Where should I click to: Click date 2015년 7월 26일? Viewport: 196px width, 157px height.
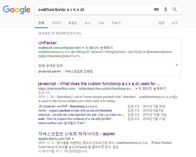154,106
